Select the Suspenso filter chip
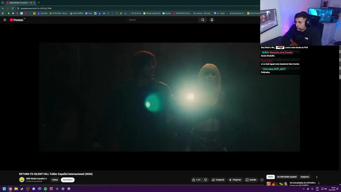Image resolution: width=341 pixels, height=192 pixels. point(305,177)
